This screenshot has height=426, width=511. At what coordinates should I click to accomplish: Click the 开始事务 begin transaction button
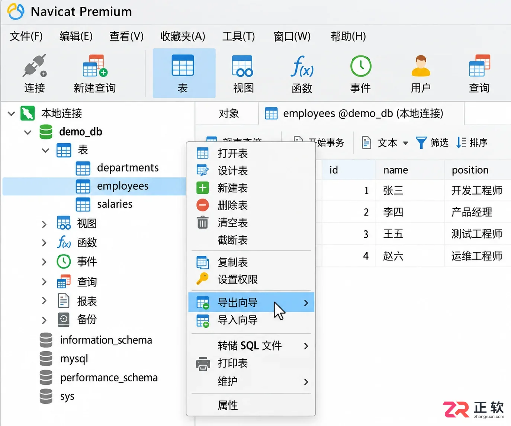coord(318,142)
